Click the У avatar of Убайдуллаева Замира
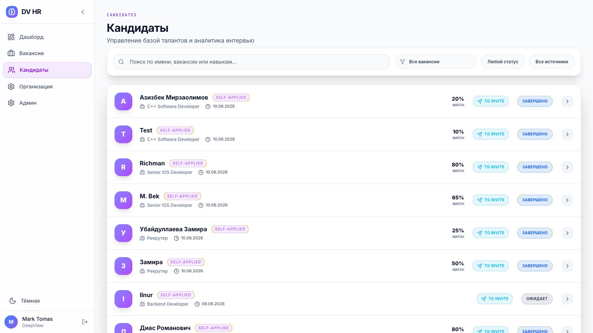 coord(123,233)
